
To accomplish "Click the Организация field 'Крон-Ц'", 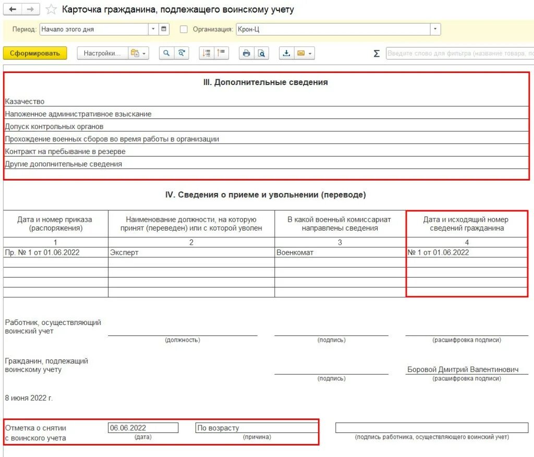I will coord(333,29).
